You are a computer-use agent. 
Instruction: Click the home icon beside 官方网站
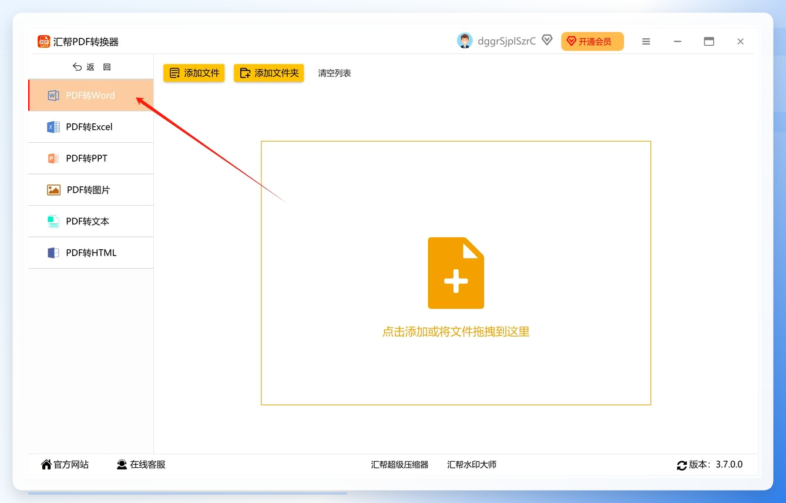point(46,464)
